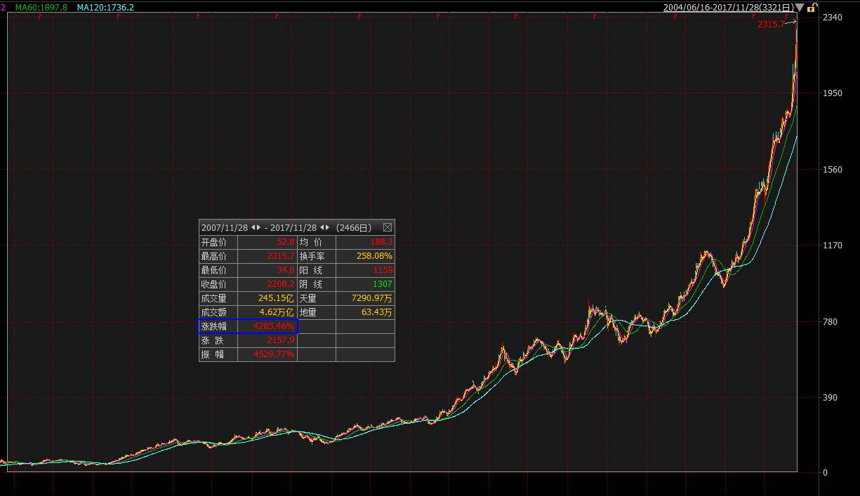Image resolution: width=860 pixels, height=496 pixels.
Task: Select the 收盘价 value 2208.2
Action: click(281, 284)
